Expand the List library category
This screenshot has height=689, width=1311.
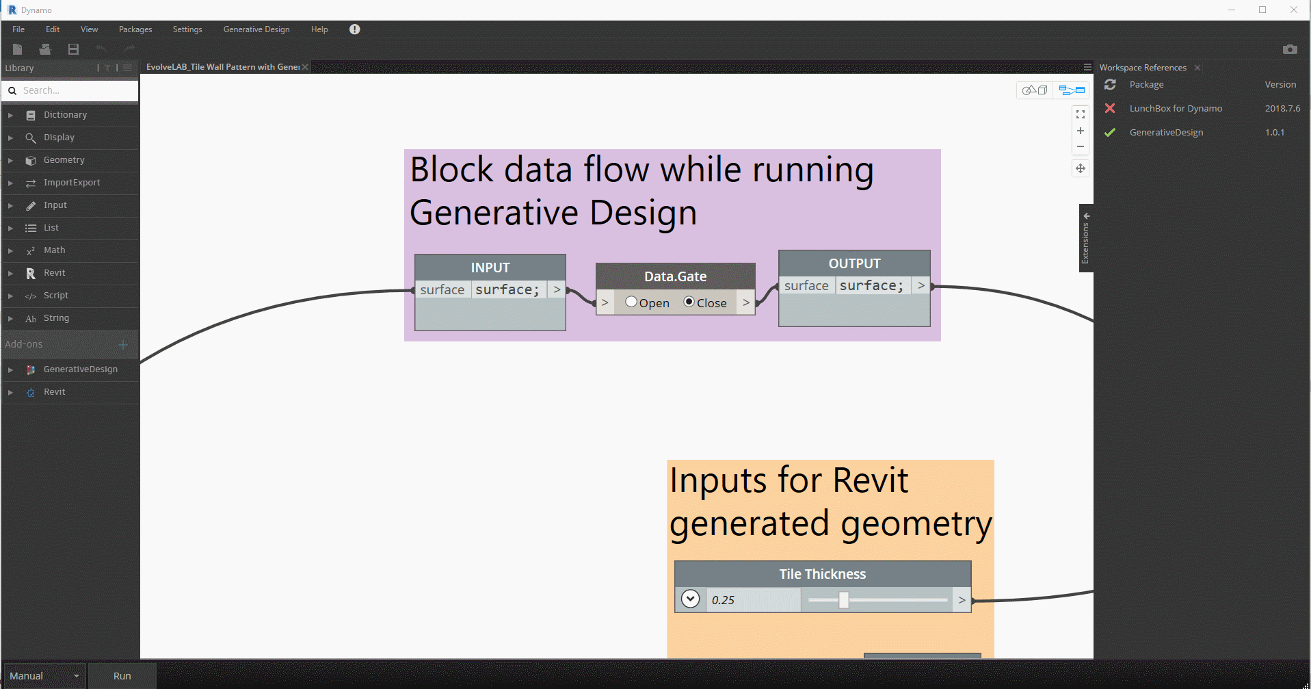tap(10, 228)
